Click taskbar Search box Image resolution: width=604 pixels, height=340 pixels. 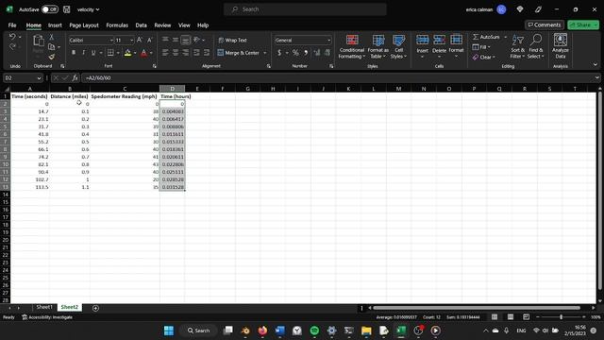click(x=198, y=331)
